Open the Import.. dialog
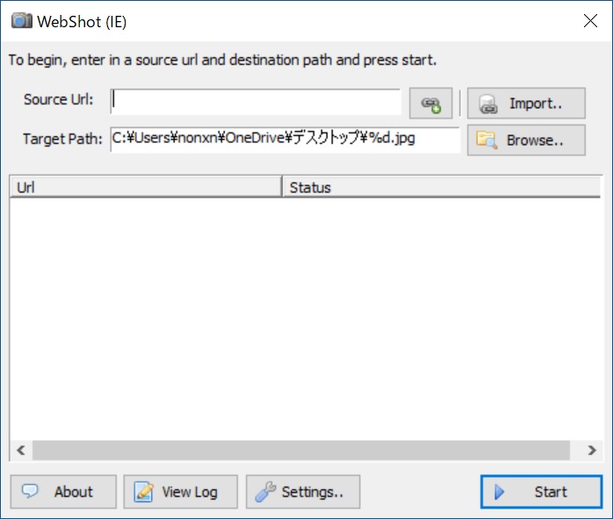This screenshot has width=613, height=519. [x=526, y=104]
